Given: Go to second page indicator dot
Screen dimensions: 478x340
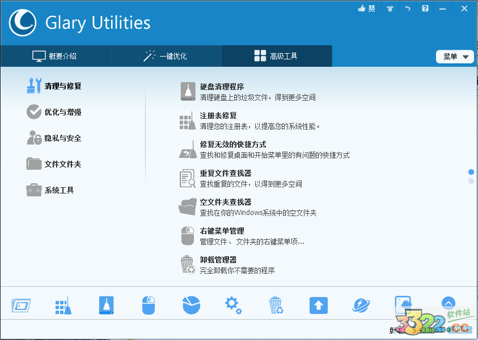Looking at the screenshot, I should 471,181.
